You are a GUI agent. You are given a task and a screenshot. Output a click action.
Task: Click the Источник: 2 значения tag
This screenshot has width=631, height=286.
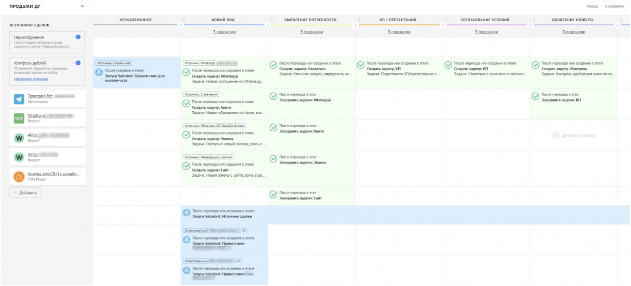click(x=201, y=94)
